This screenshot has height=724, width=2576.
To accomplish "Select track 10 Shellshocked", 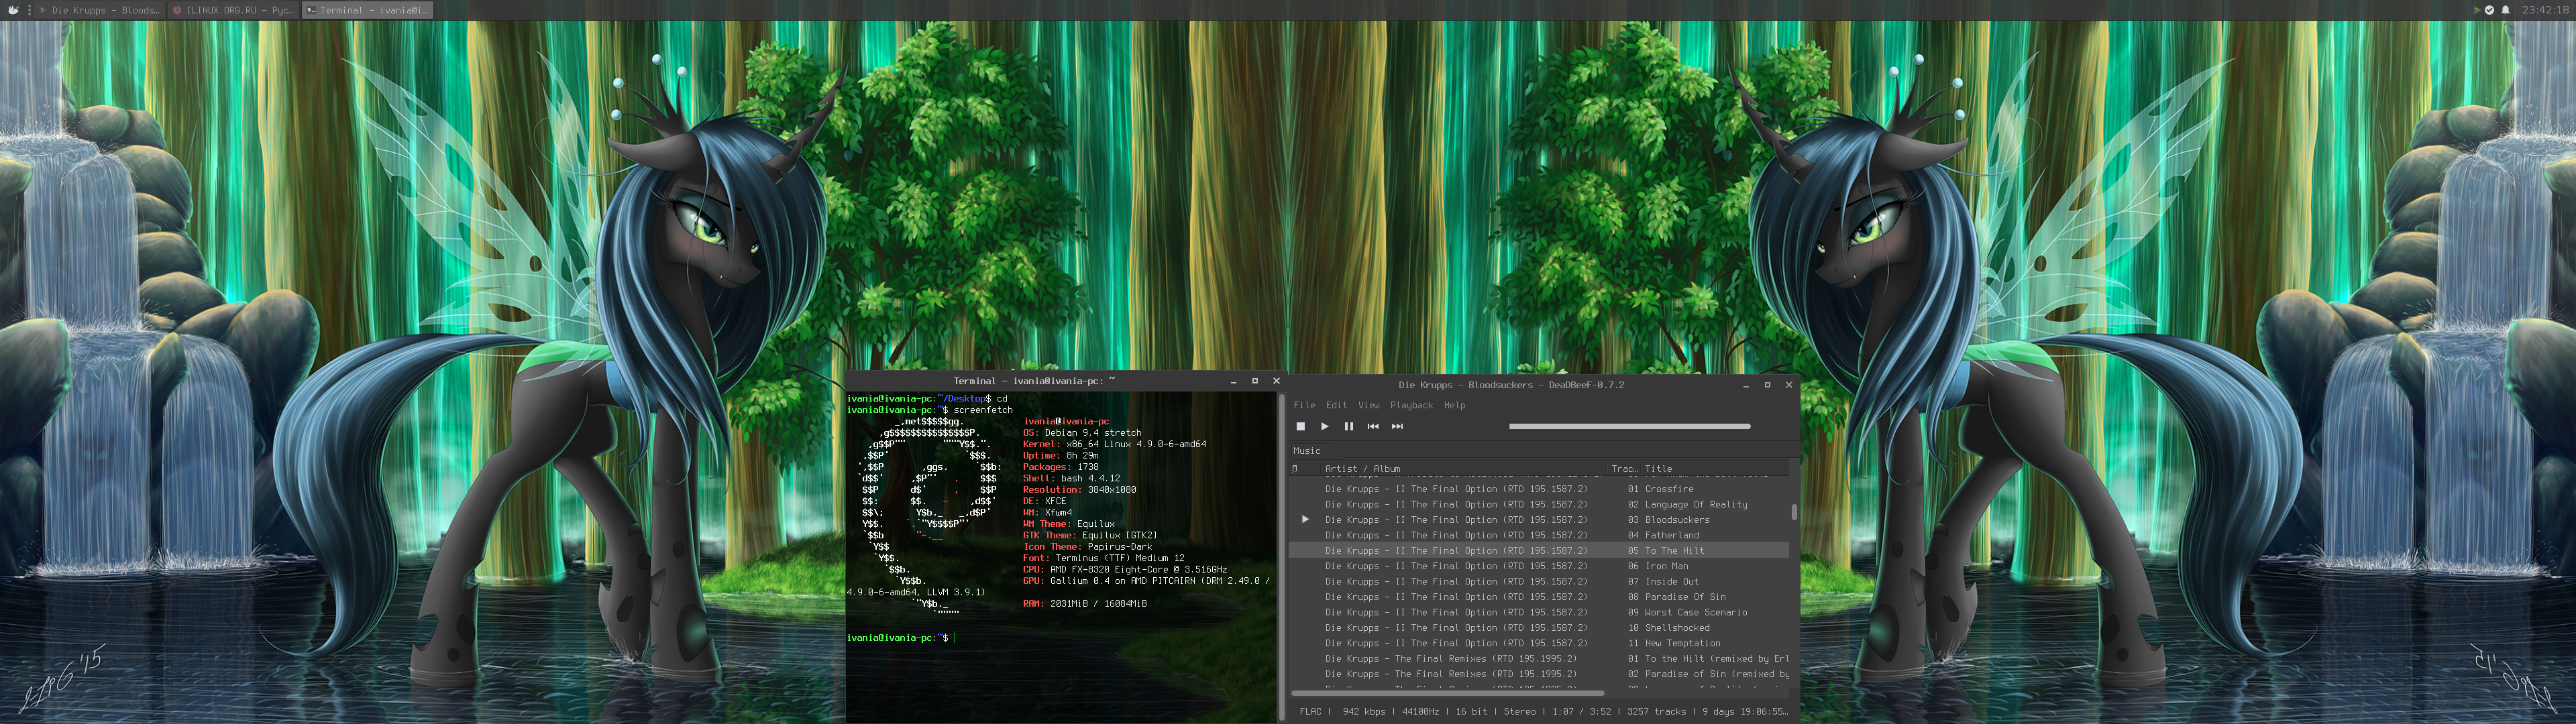I will click(x=1538, y=628).
